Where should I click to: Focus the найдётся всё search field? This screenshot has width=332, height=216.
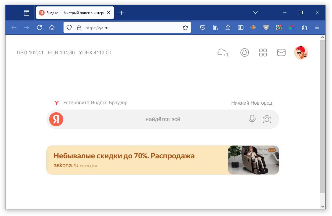163,119
